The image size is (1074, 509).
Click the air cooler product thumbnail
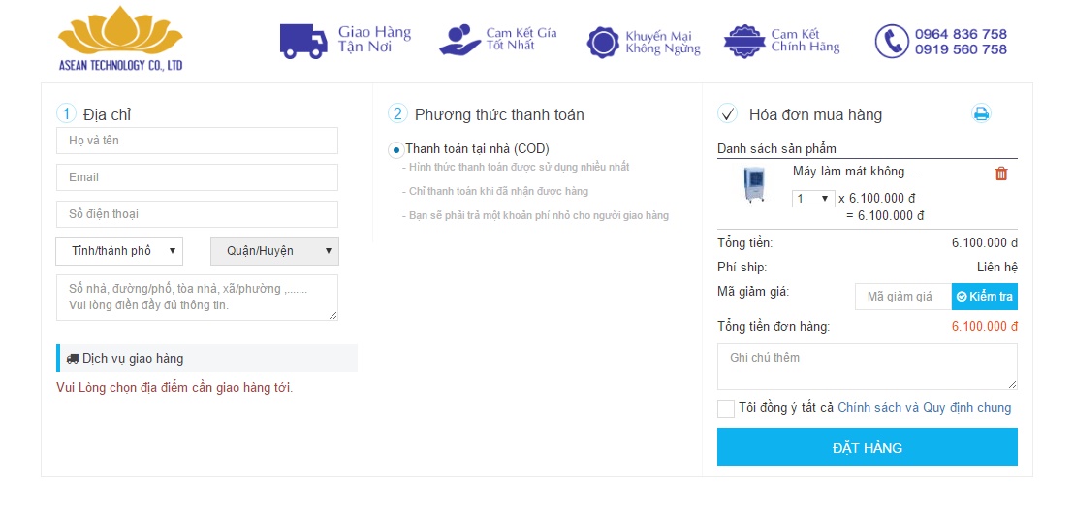[x=753, y=185]
